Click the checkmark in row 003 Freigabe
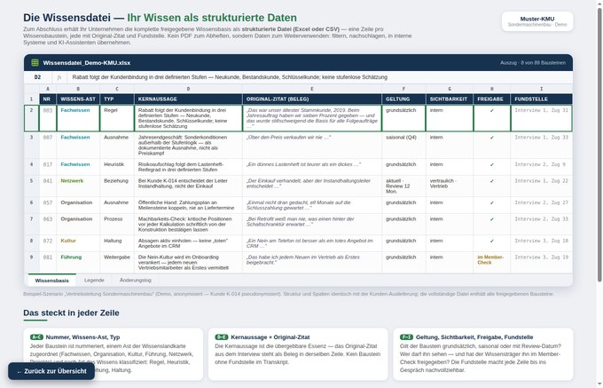 click(x=492, y=110)
